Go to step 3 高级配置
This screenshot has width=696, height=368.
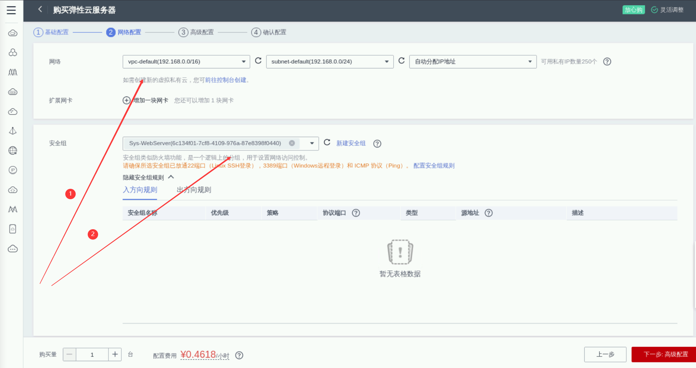pos(196,32)
